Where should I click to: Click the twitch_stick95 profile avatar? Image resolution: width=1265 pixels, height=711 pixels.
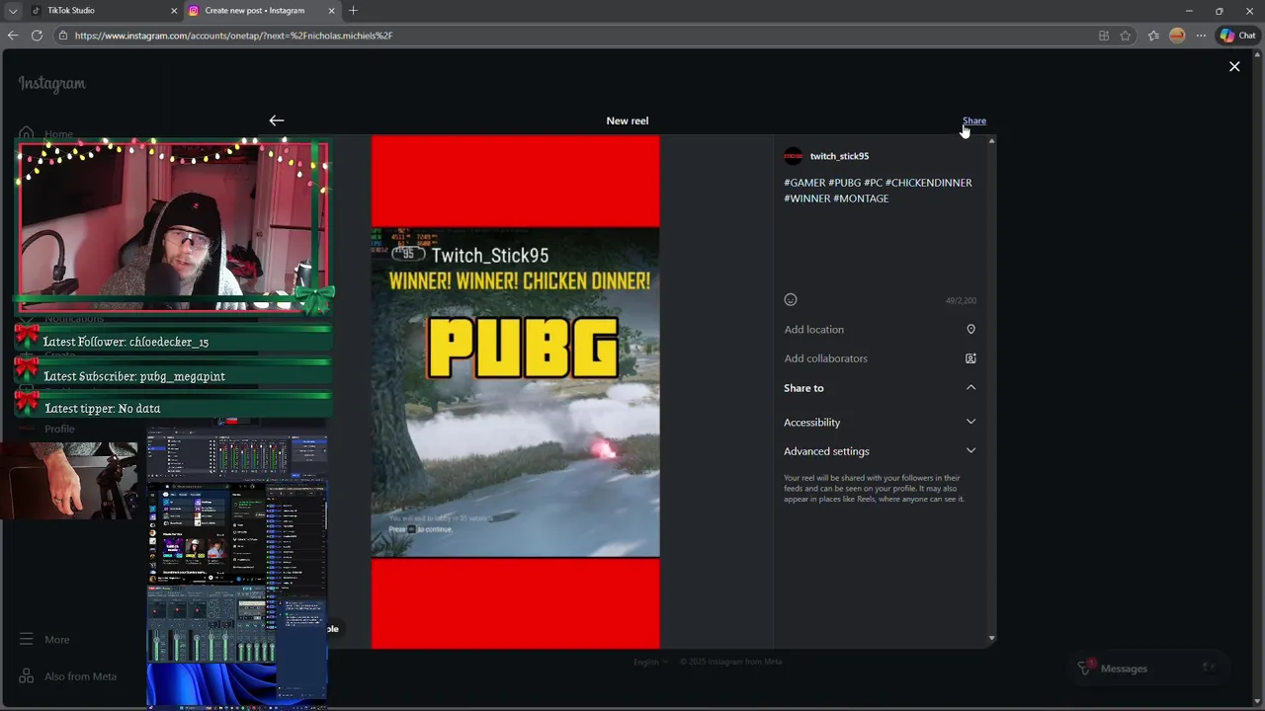point(793,156)
